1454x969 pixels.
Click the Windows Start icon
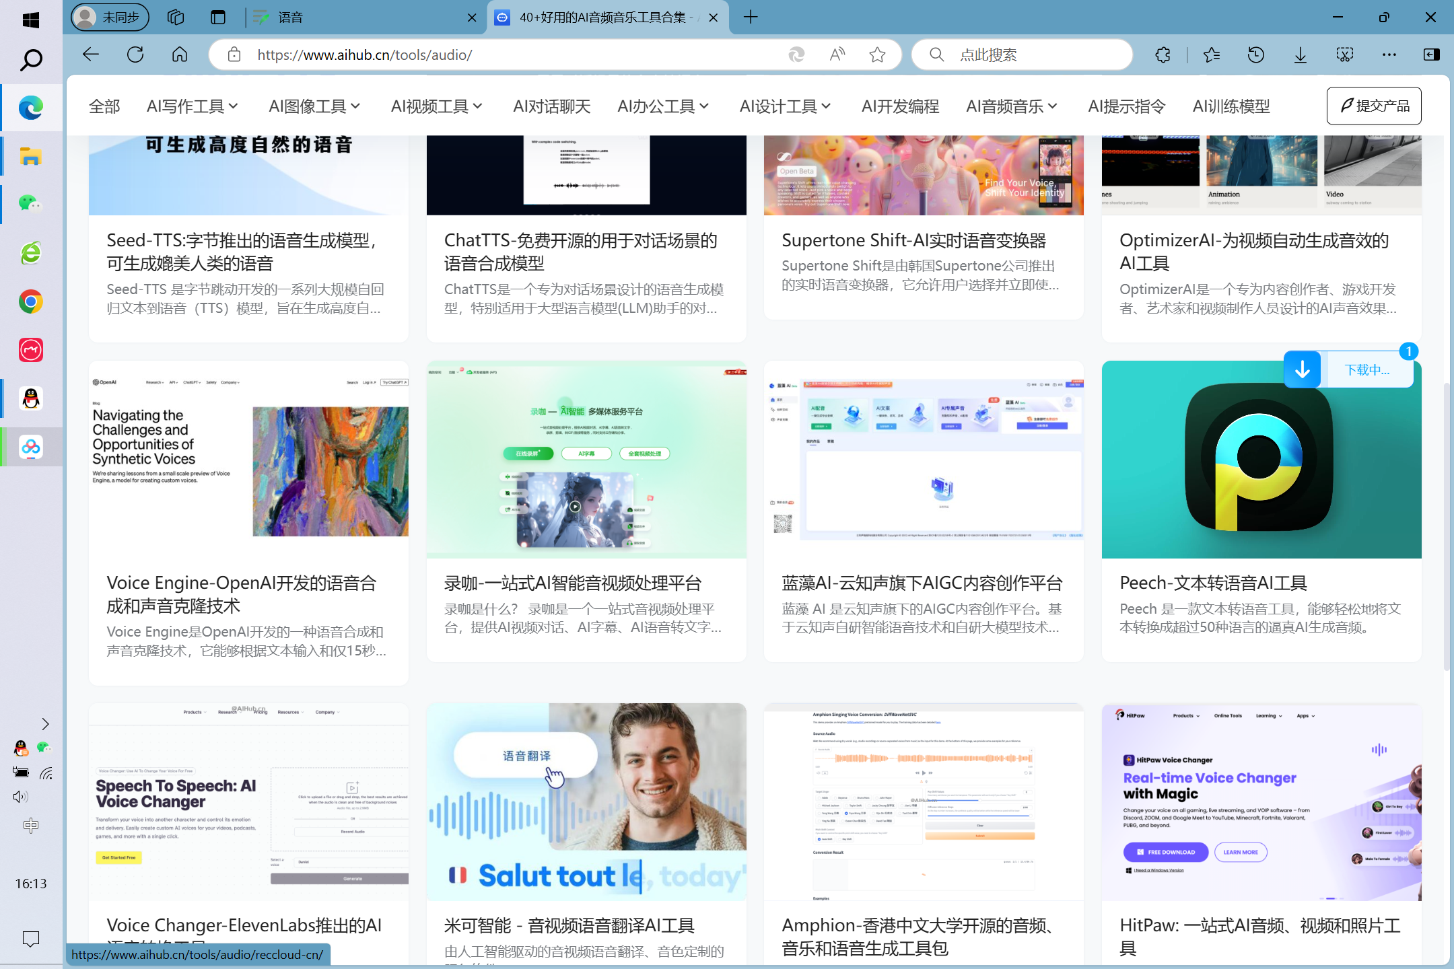(x=30, y=20)
